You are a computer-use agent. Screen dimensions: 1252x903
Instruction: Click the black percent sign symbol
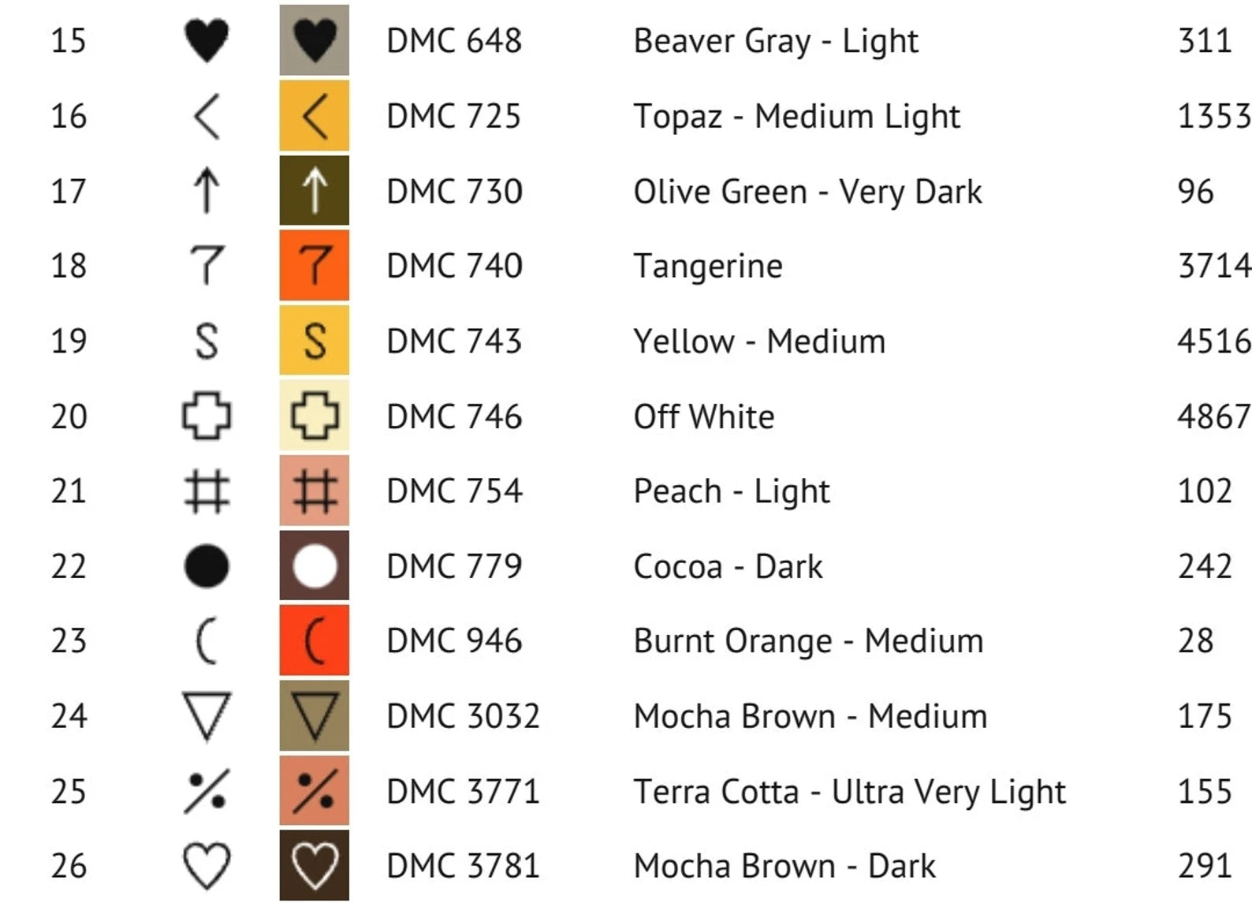(x=207, y=791)
